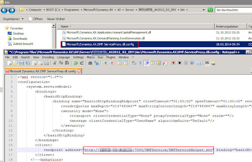Click the Zoom Out icon

tap(111, 63)
